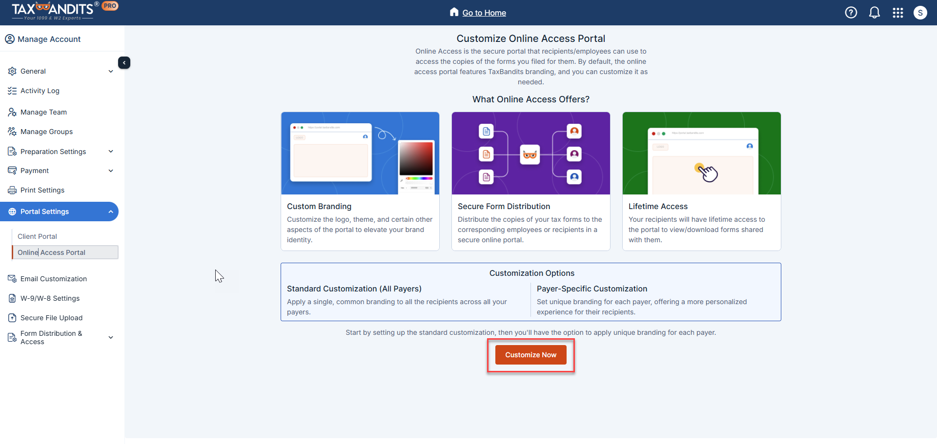This screenshot has height=444, width=937.
Task: Open the notifications bell
Action: [x=875, y=13]
